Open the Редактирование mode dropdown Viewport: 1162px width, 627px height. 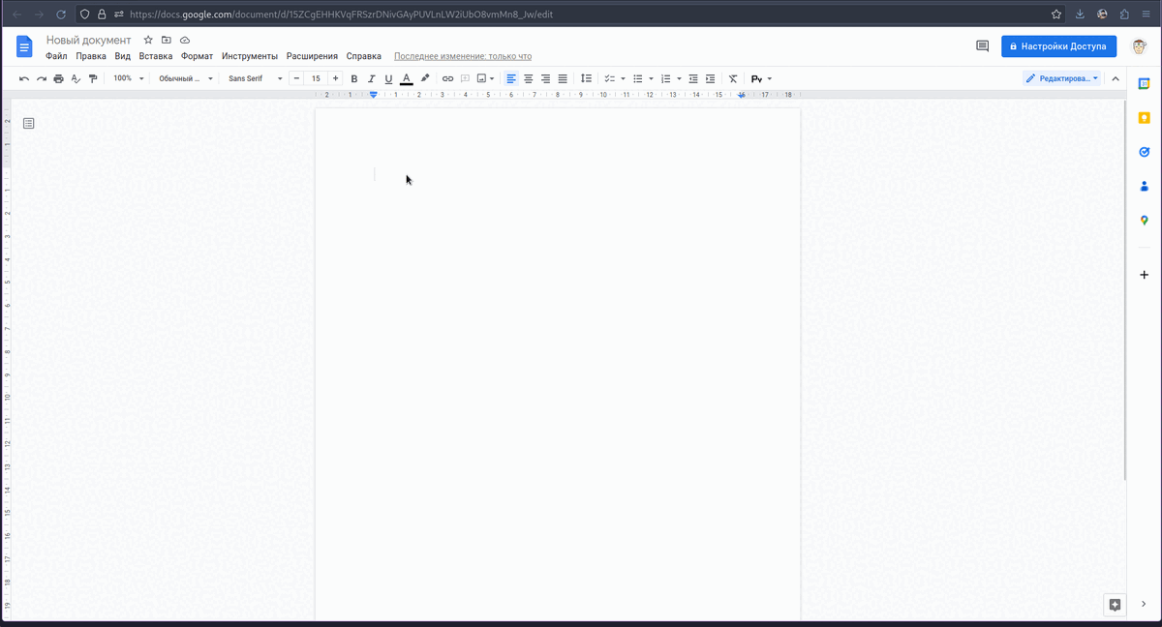click(x=1062, y=78)
